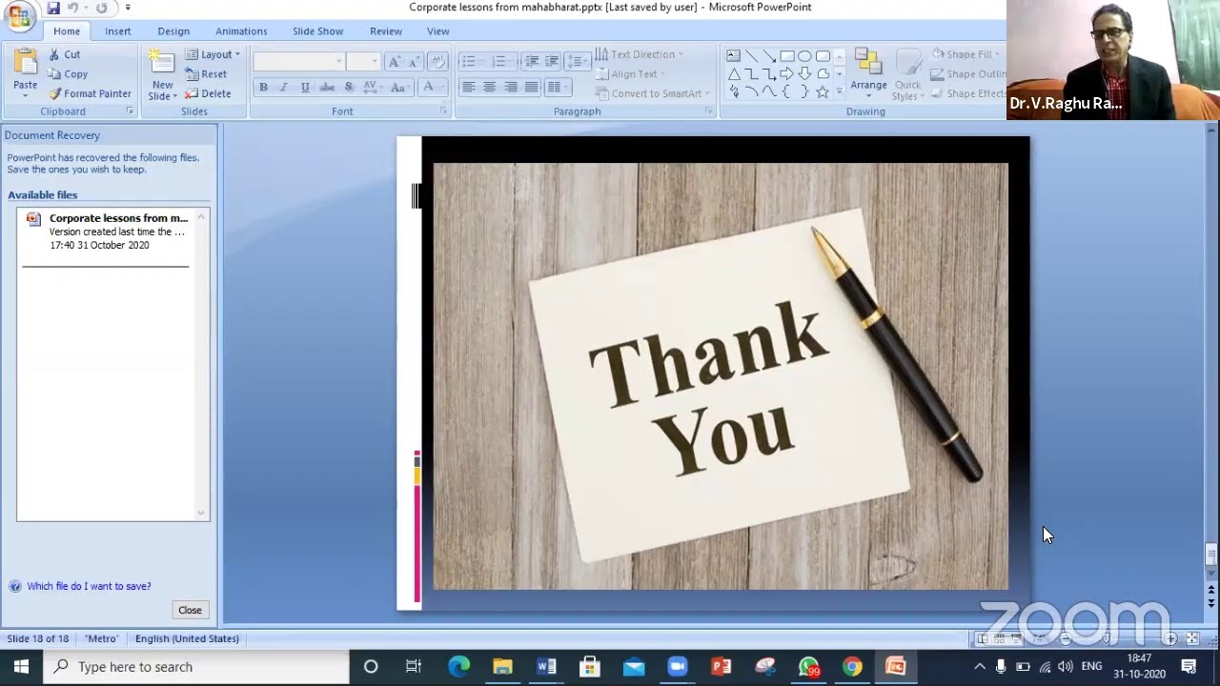Clear all formatting icon
Image resolution: width=1220 pixels, height=686 pixels.
[437, 62]
